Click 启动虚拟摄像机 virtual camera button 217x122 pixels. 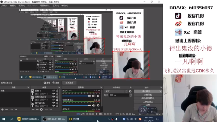148,98
